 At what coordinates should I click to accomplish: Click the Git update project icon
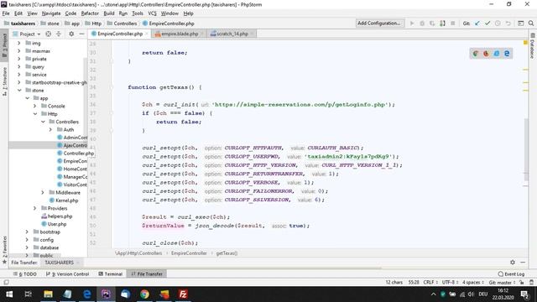coord(477,23)
